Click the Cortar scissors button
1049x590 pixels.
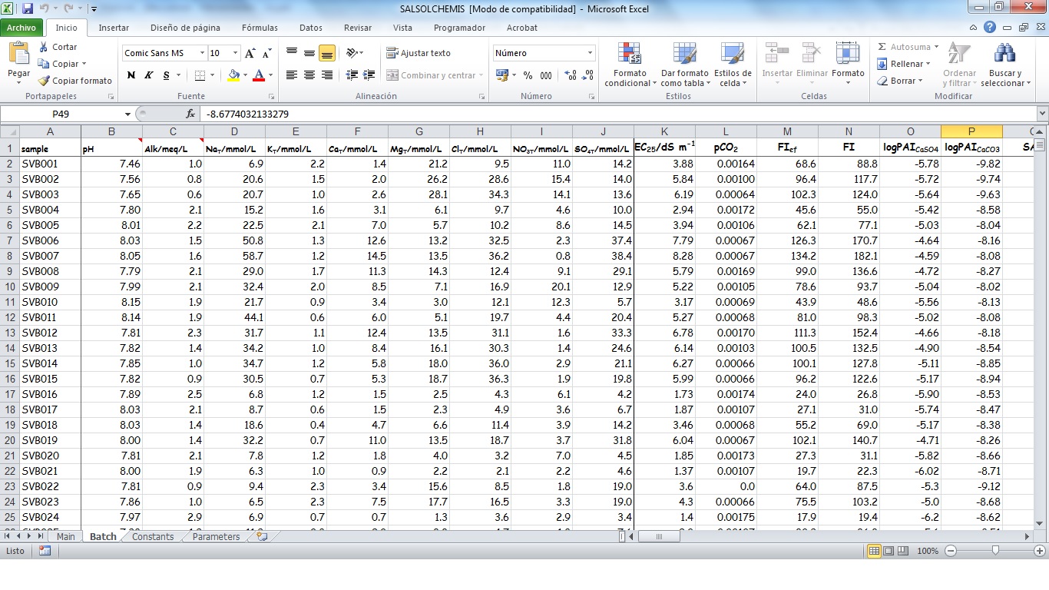click(x=58, y=47)
